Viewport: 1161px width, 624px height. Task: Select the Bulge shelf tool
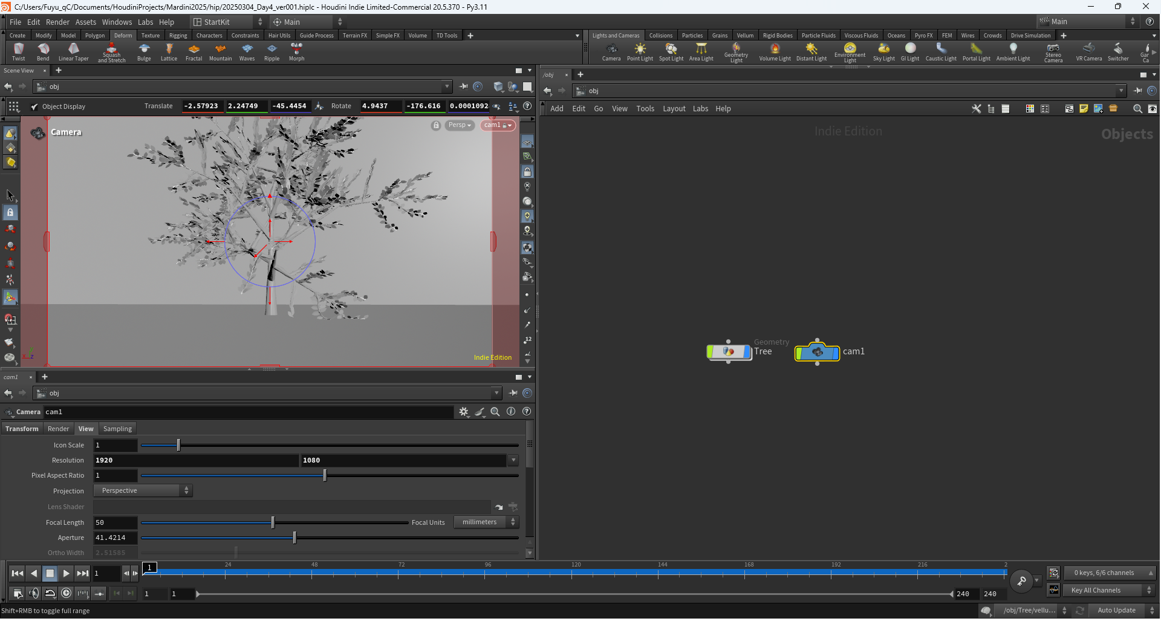(144, 52)
